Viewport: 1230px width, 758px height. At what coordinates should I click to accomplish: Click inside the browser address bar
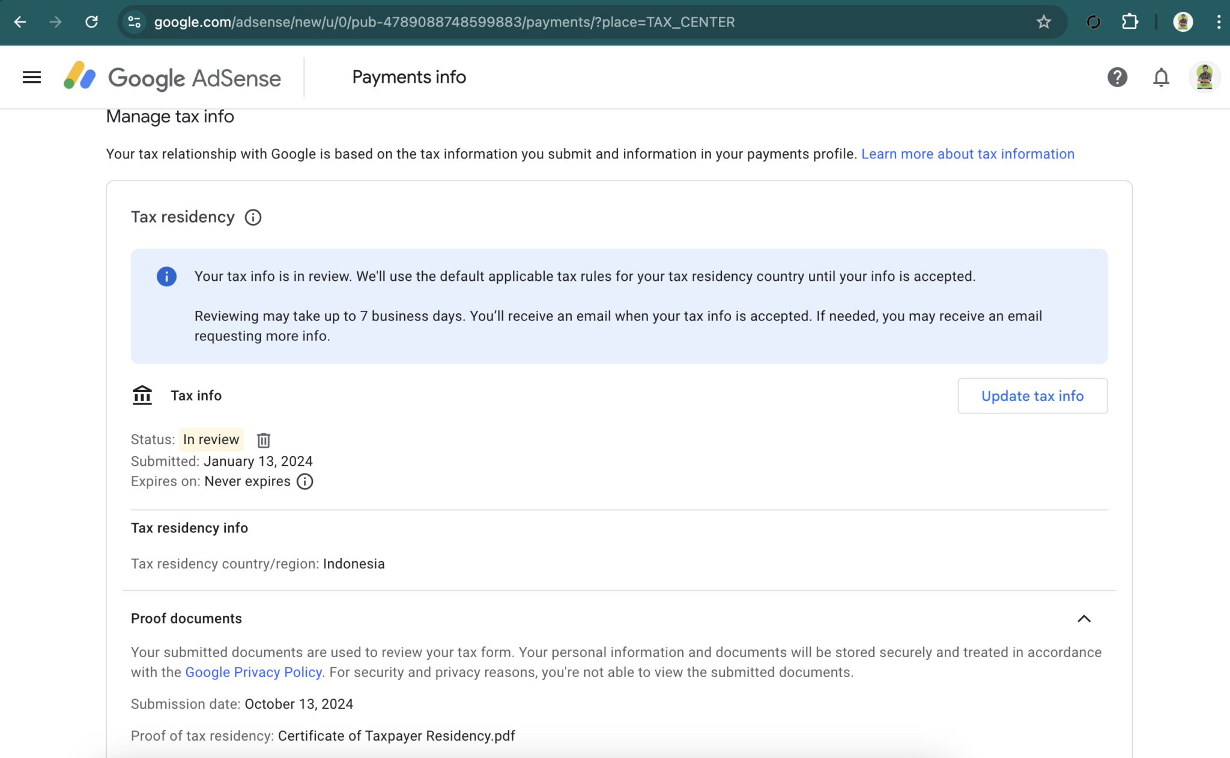420,22
